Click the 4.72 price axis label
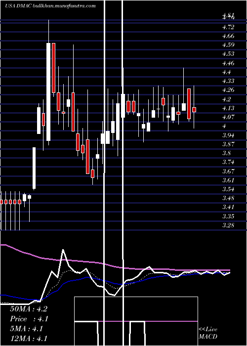The height and width of the screenshot is (346, 247). pyautogui.click(x=228, y=27)
